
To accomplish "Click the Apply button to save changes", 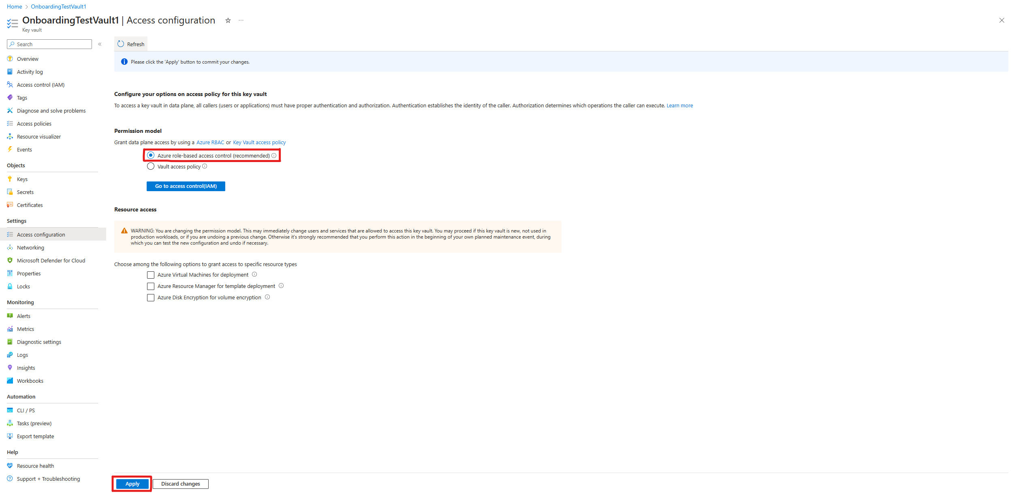I will coord(131,484).
